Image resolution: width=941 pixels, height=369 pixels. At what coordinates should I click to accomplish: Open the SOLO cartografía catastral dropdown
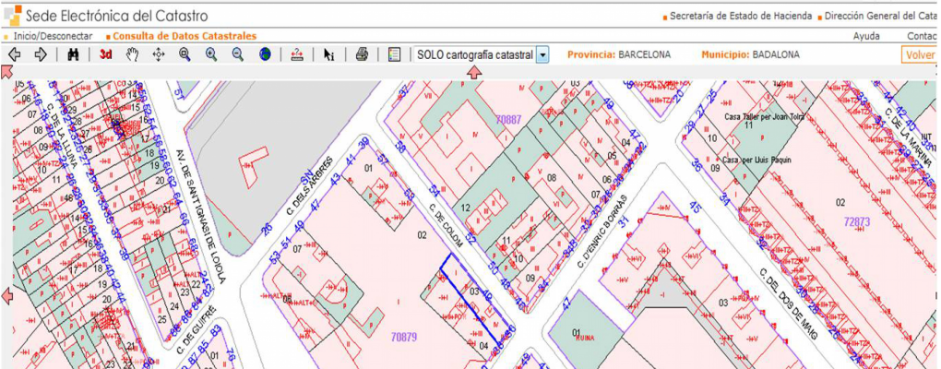542,54
